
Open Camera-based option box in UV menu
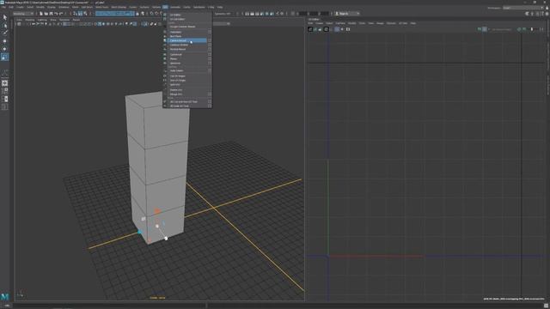coord(210,40)
